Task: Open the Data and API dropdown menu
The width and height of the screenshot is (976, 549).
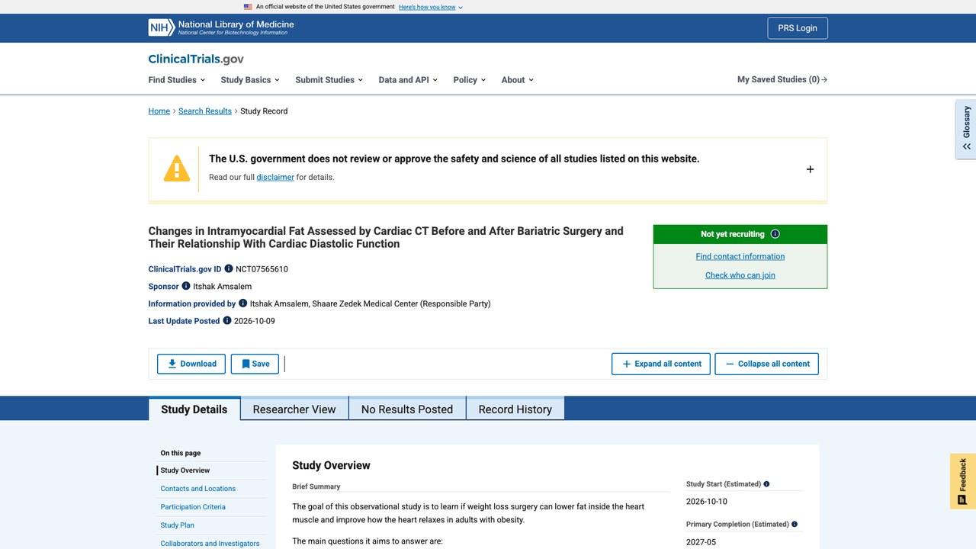Action: [408, 80]
